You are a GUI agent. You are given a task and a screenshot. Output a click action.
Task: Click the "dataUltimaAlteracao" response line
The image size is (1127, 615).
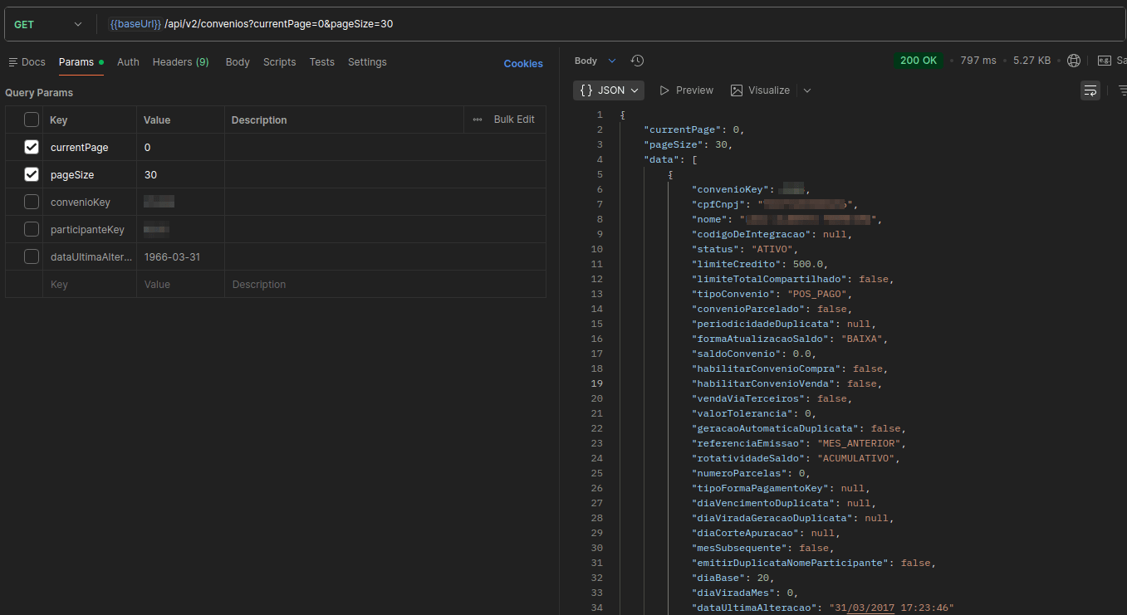[823, 608]
